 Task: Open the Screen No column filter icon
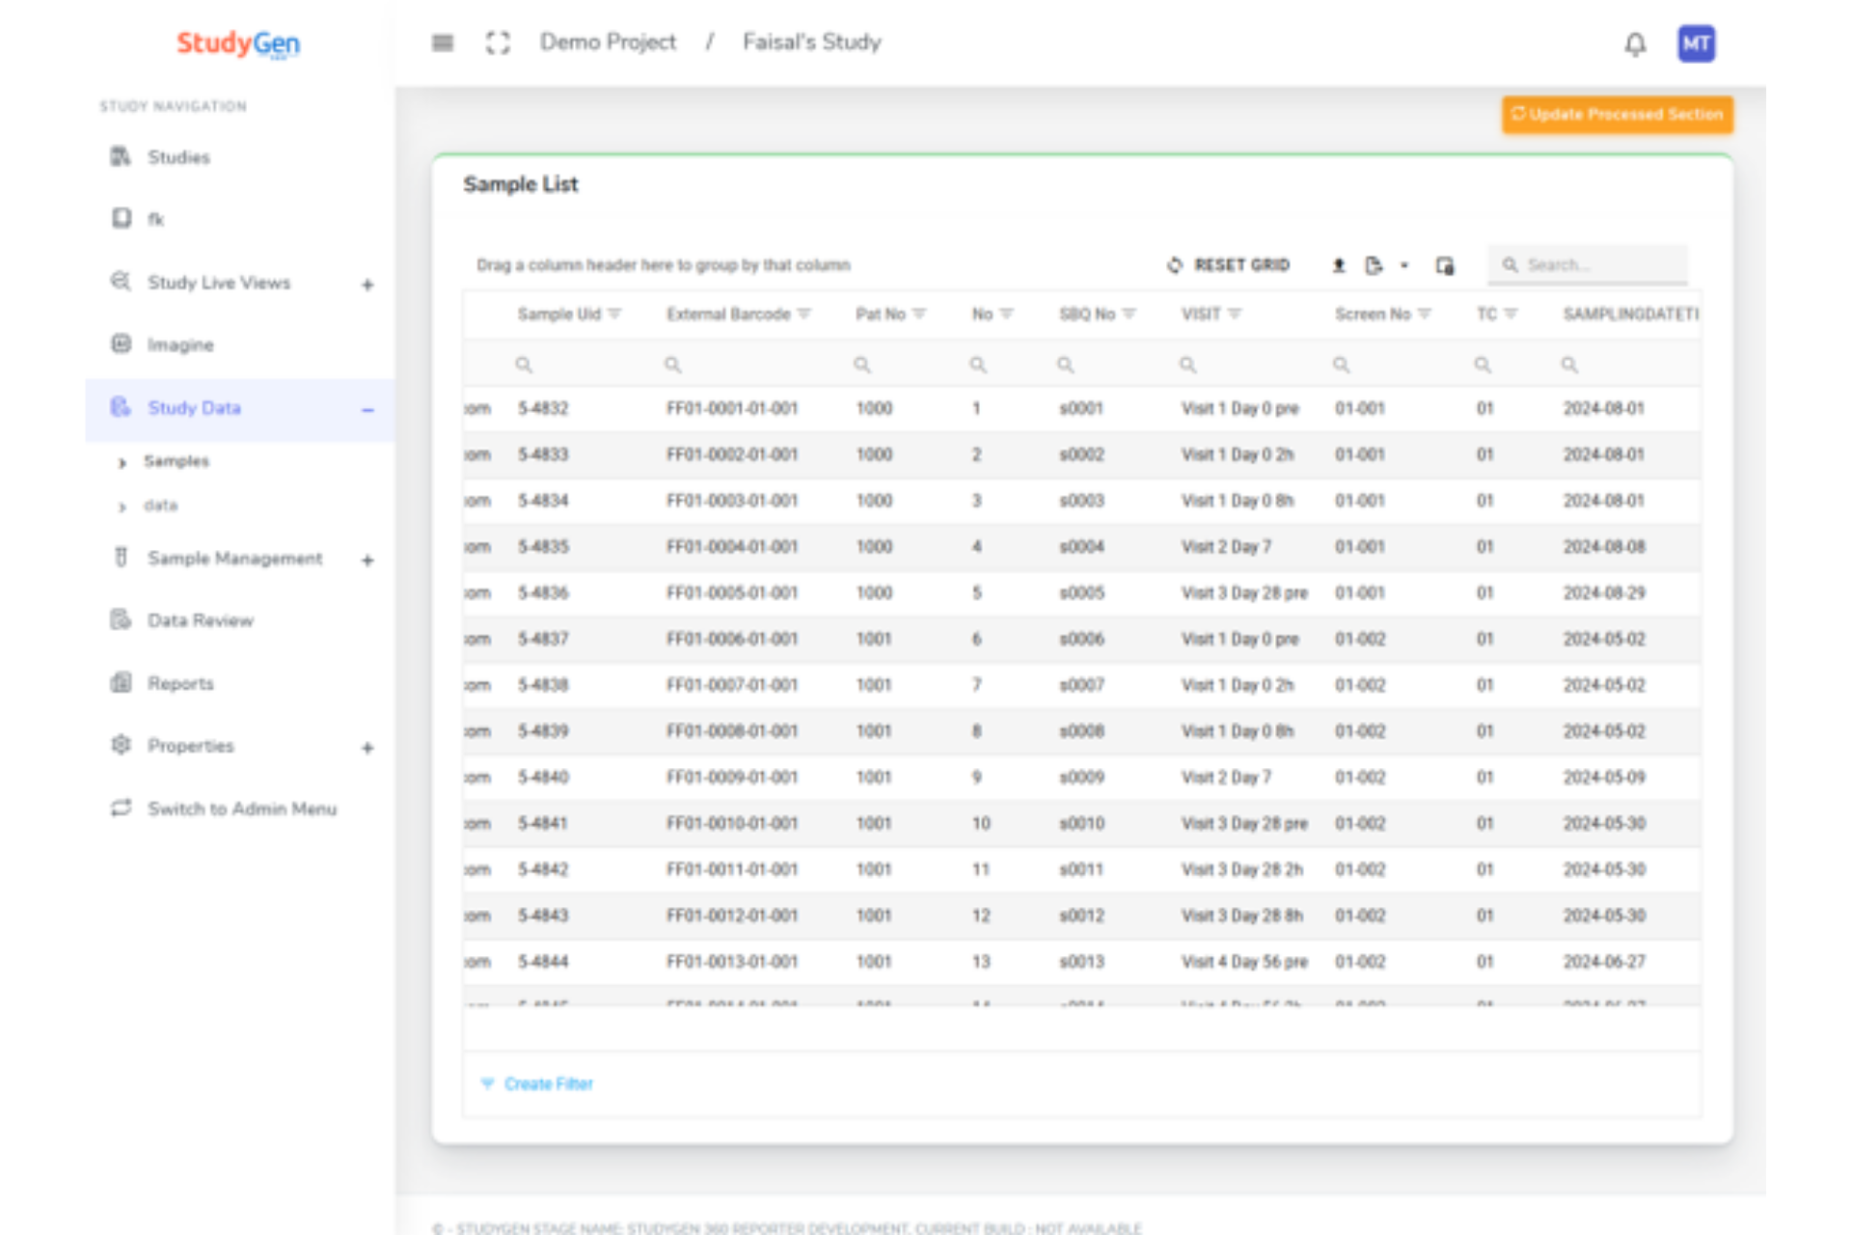[x=1425, y=315]
